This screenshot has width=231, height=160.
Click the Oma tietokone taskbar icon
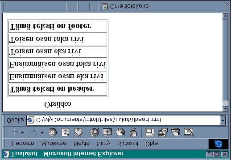click(x=105, y=7)
